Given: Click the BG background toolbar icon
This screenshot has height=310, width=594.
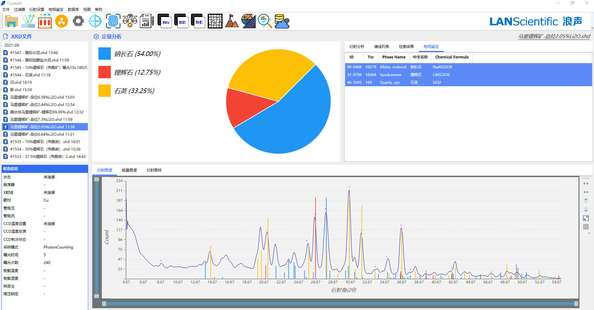Looking at the screenshot, I should coord(165,21).
